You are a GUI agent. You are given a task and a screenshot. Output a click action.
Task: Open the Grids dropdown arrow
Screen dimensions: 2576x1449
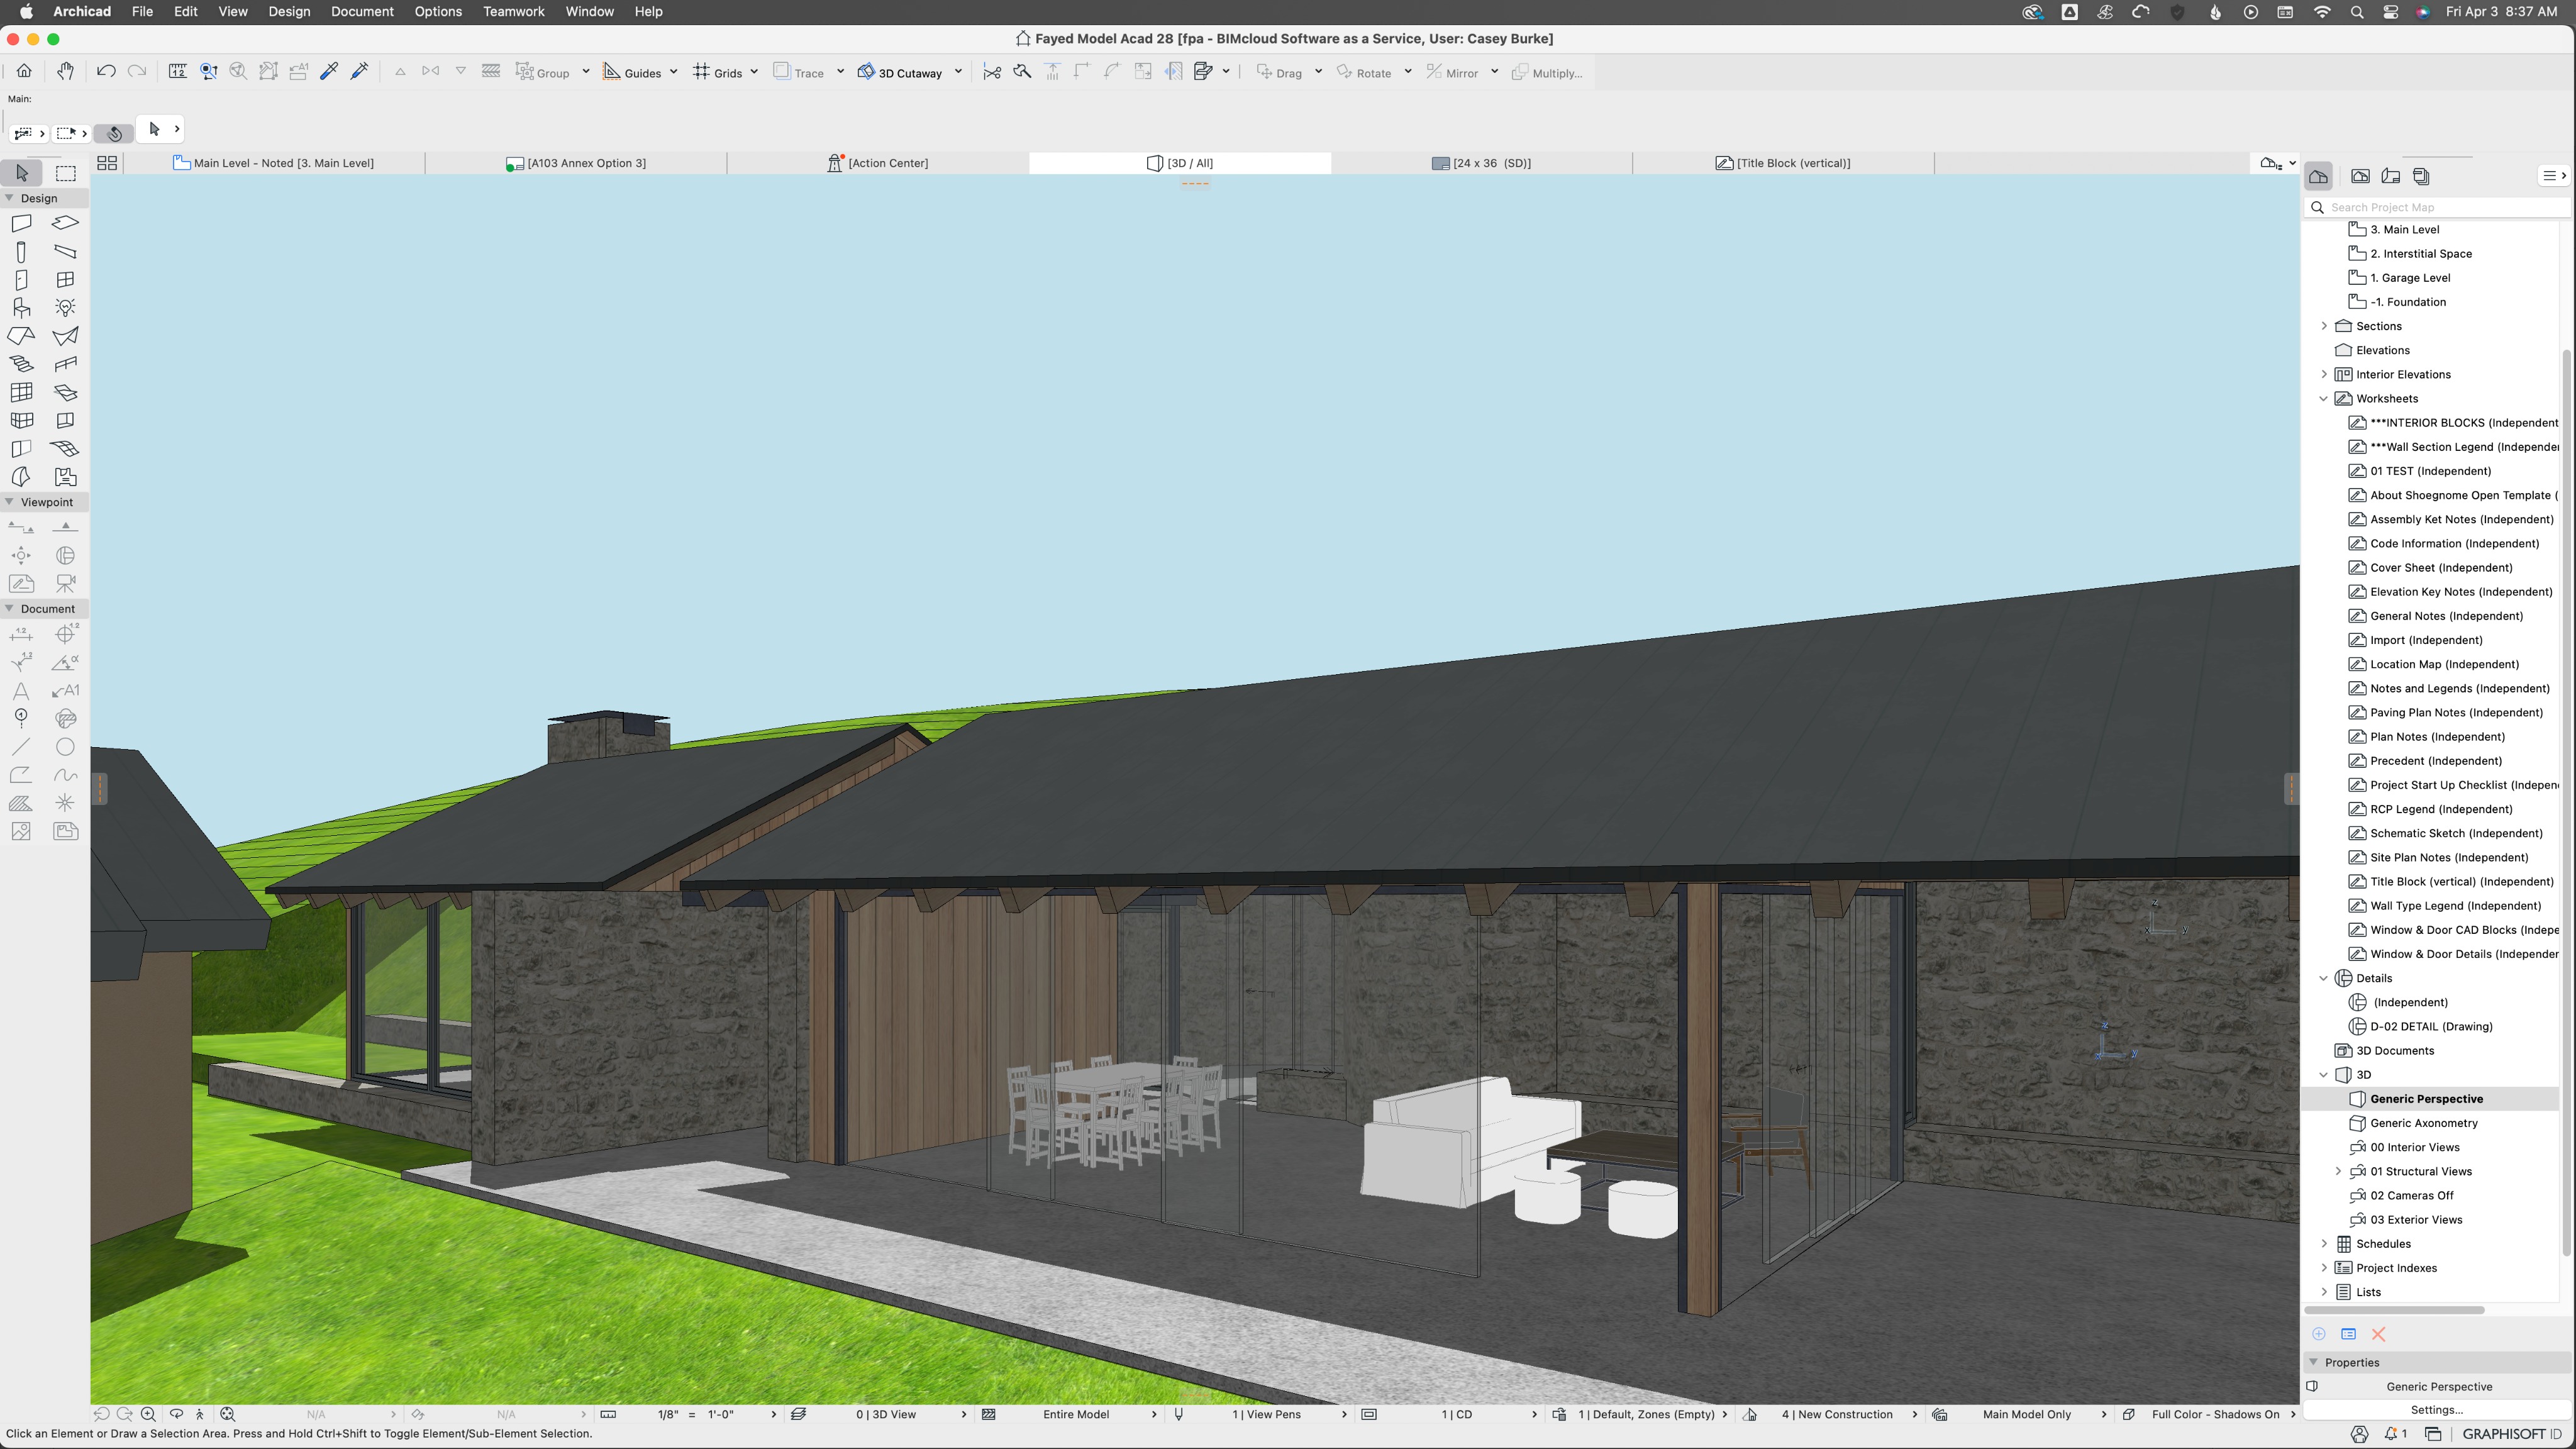tap(754, 72)
